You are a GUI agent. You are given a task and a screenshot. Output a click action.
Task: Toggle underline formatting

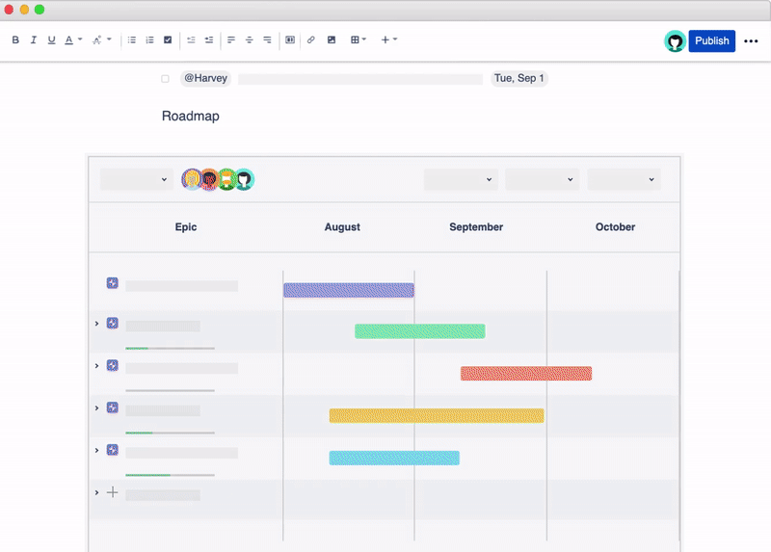[51, 39]
